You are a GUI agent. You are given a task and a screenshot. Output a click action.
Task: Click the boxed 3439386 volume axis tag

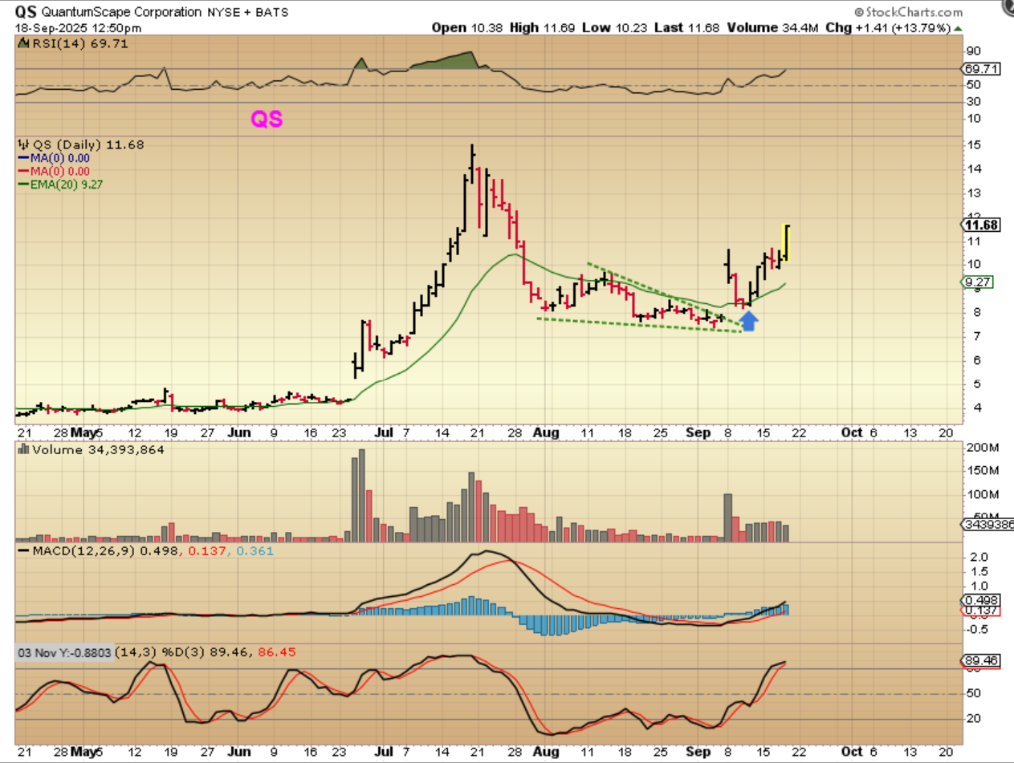(988, 524)
